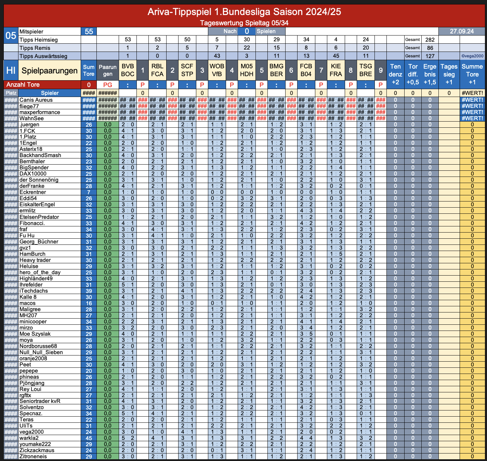Select the Ergebnis +1,5 column header
487x461 pixels.
click(x=430, y=74)
